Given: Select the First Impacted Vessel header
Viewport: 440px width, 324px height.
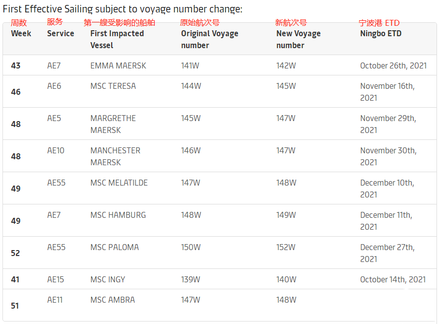Looking at the screenshot, I should click(x=117, y=39).
